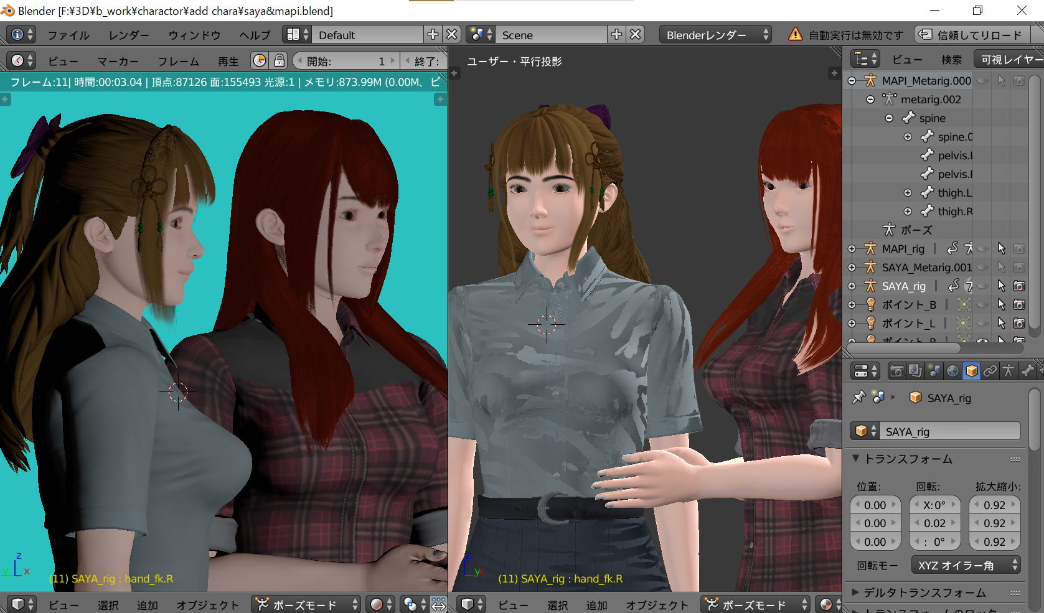Expand the thigh.L bone in outliner
1044x613 pixels.
point(908,193)
